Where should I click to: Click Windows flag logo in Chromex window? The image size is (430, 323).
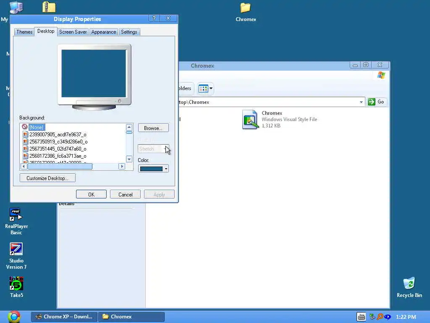[x=381, y=75]
